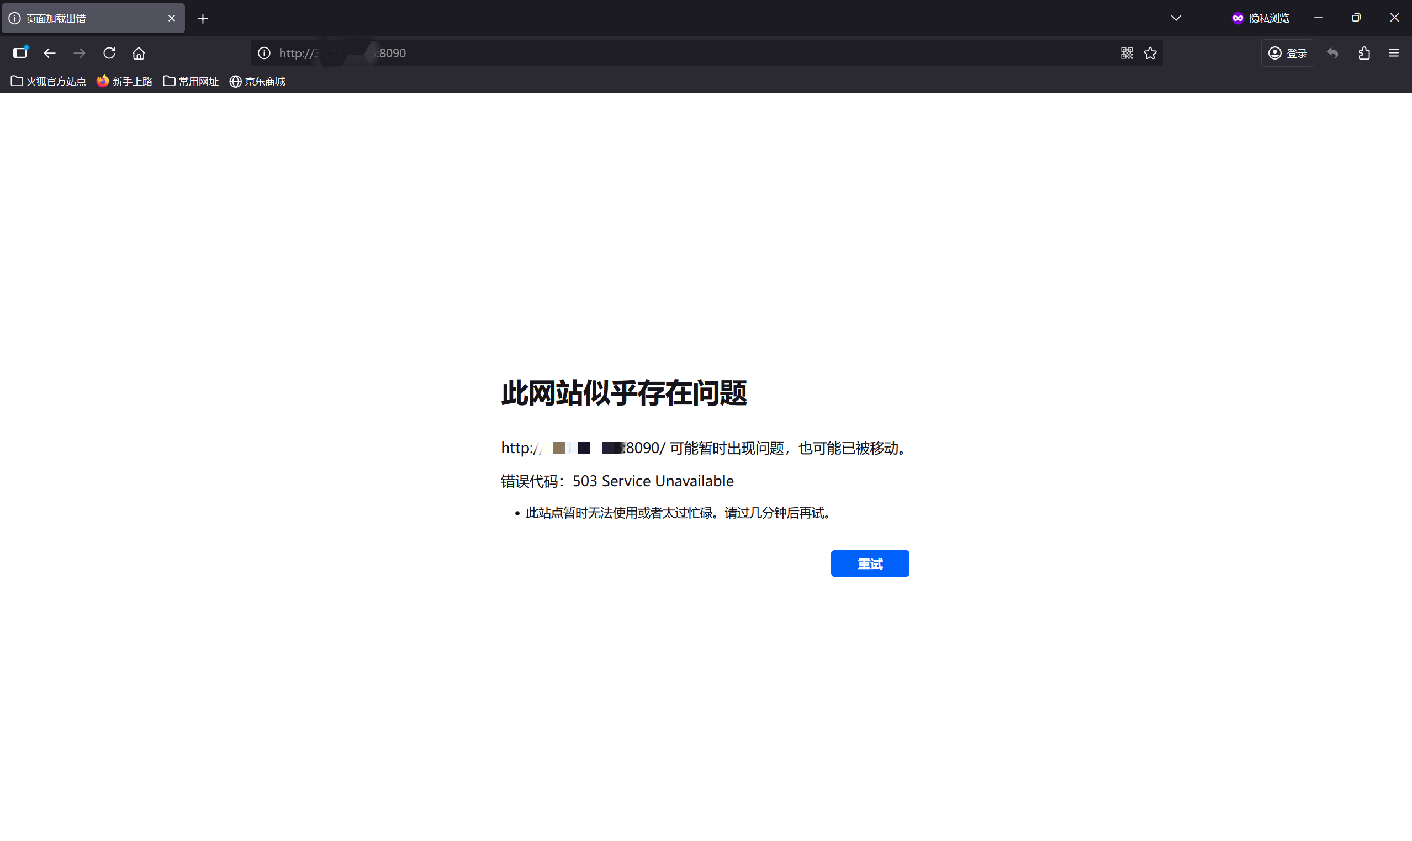The height and width of the screenshot is (841, 1412).
Task: Go back to the previous page
Action: click(x=50, y=53)
